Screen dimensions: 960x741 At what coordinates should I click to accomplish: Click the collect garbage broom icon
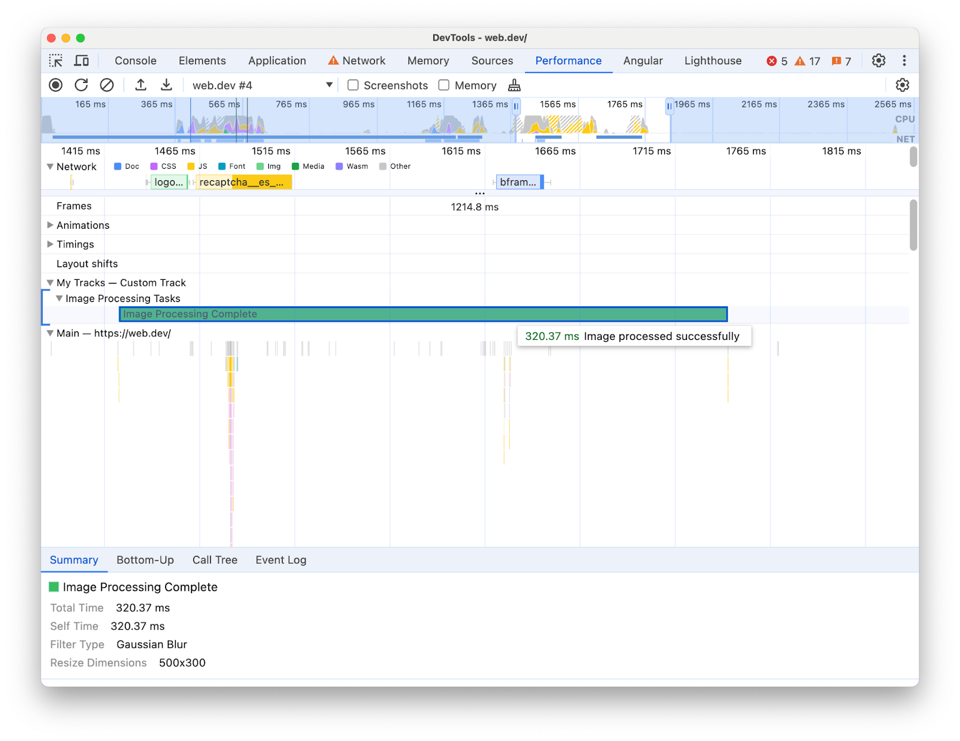click(514, 85)
